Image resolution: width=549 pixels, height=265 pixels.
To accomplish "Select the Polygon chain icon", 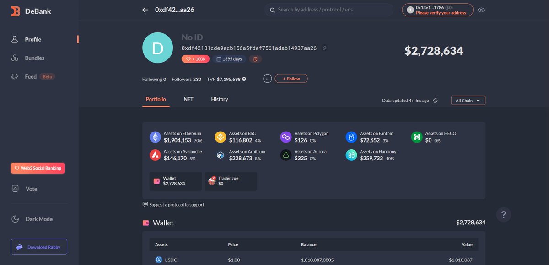I will coord(286,137).
